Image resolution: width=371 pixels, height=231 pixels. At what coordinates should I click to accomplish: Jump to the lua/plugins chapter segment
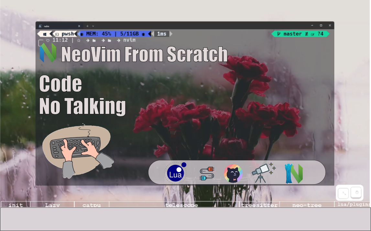tap(353, 204)
